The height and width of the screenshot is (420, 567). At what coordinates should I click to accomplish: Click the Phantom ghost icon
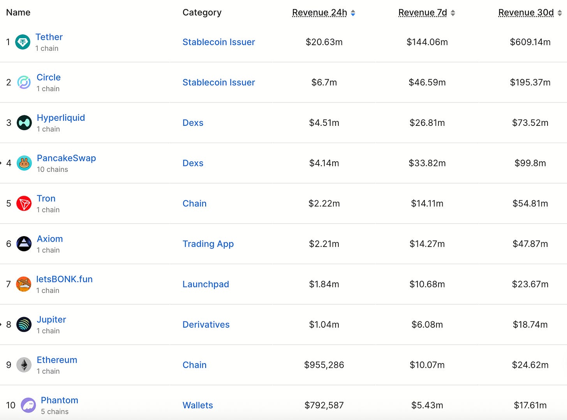coord(28,405)
